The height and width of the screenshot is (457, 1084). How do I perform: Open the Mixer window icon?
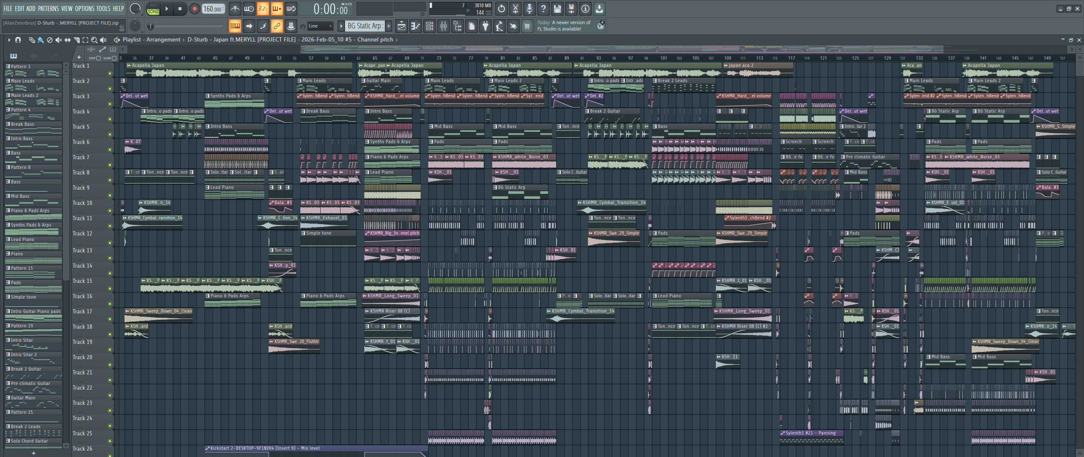tap(444, 26)
